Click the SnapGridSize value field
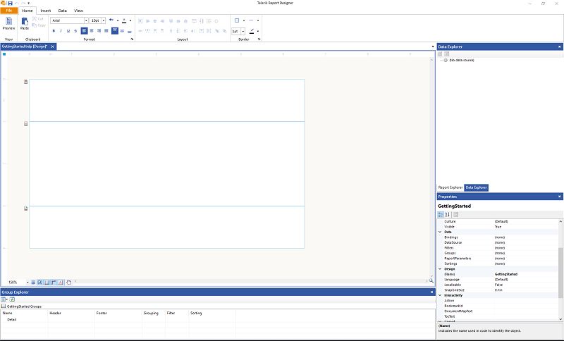This screenshot has width=564, height=341. click(526, 290)
